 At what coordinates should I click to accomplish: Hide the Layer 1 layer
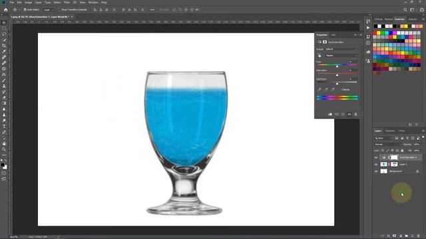376,165
